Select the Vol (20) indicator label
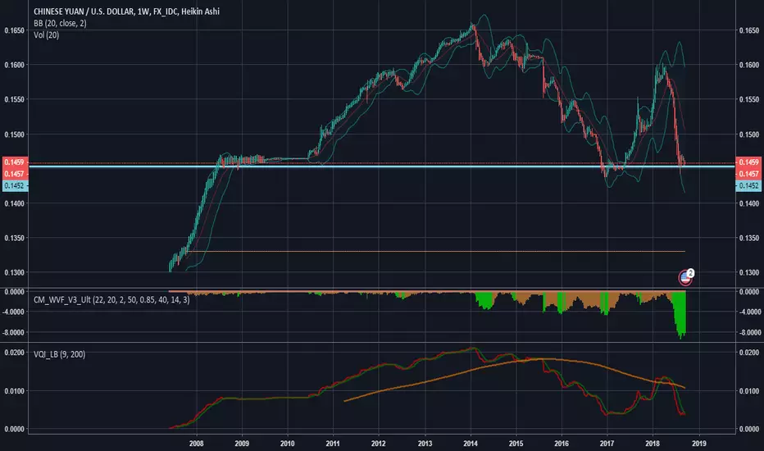The height and width of the screenshot is (451, 764). click(46, 34)
